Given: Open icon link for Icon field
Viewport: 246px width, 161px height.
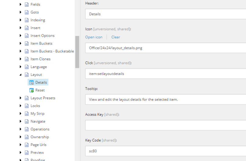Looking at the screenshot, I should coord(94,37).
